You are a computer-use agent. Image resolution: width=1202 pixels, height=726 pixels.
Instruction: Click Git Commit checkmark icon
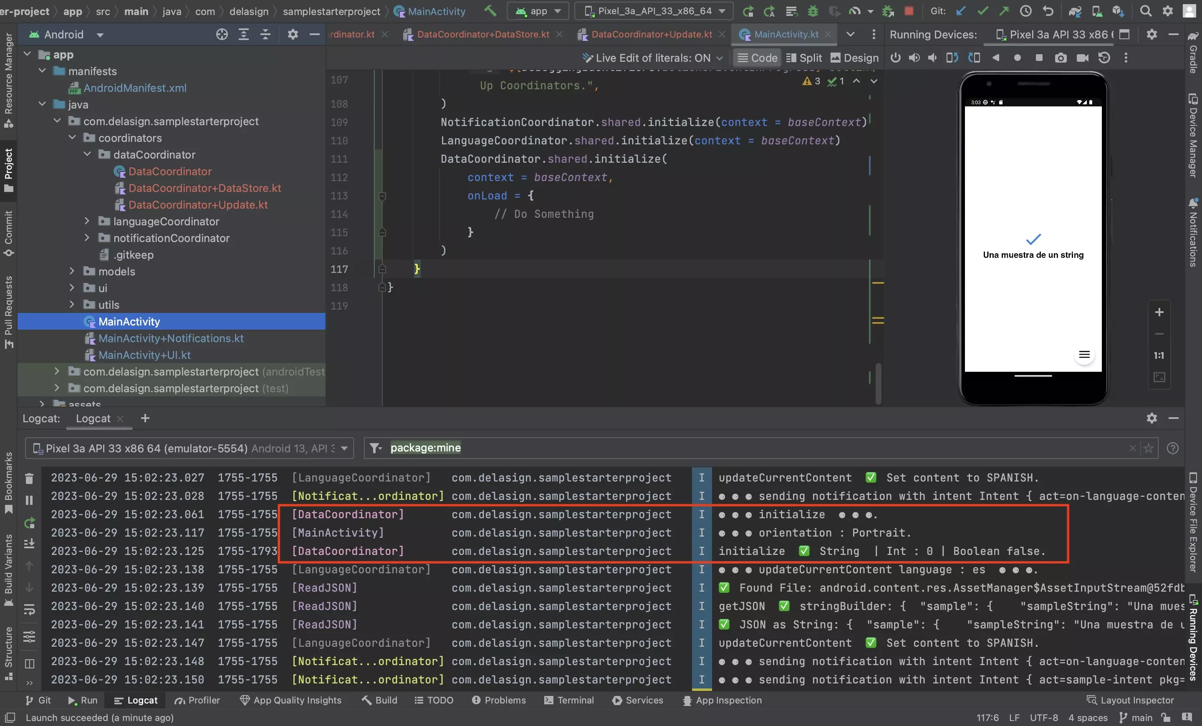tap(982, 11)
